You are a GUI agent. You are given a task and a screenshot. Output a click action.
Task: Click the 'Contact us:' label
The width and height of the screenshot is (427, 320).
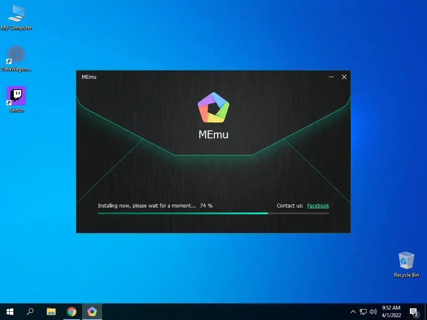290,206
